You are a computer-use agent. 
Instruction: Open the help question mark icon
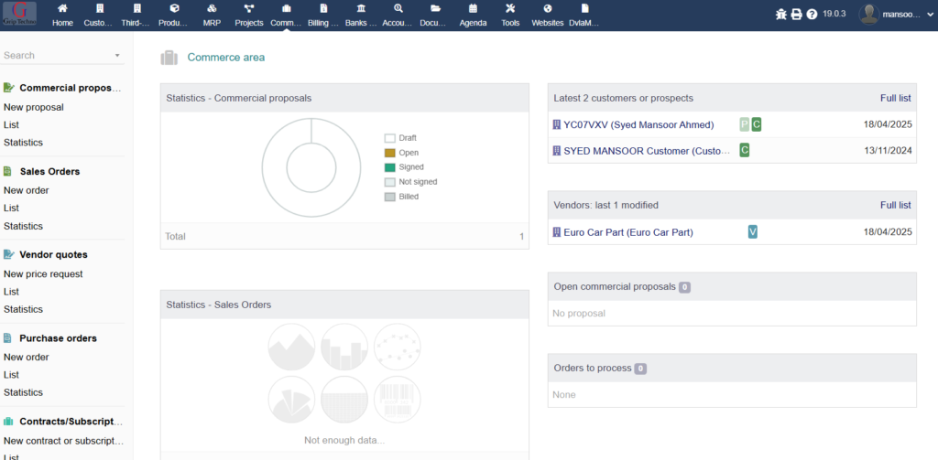[812, 15]
